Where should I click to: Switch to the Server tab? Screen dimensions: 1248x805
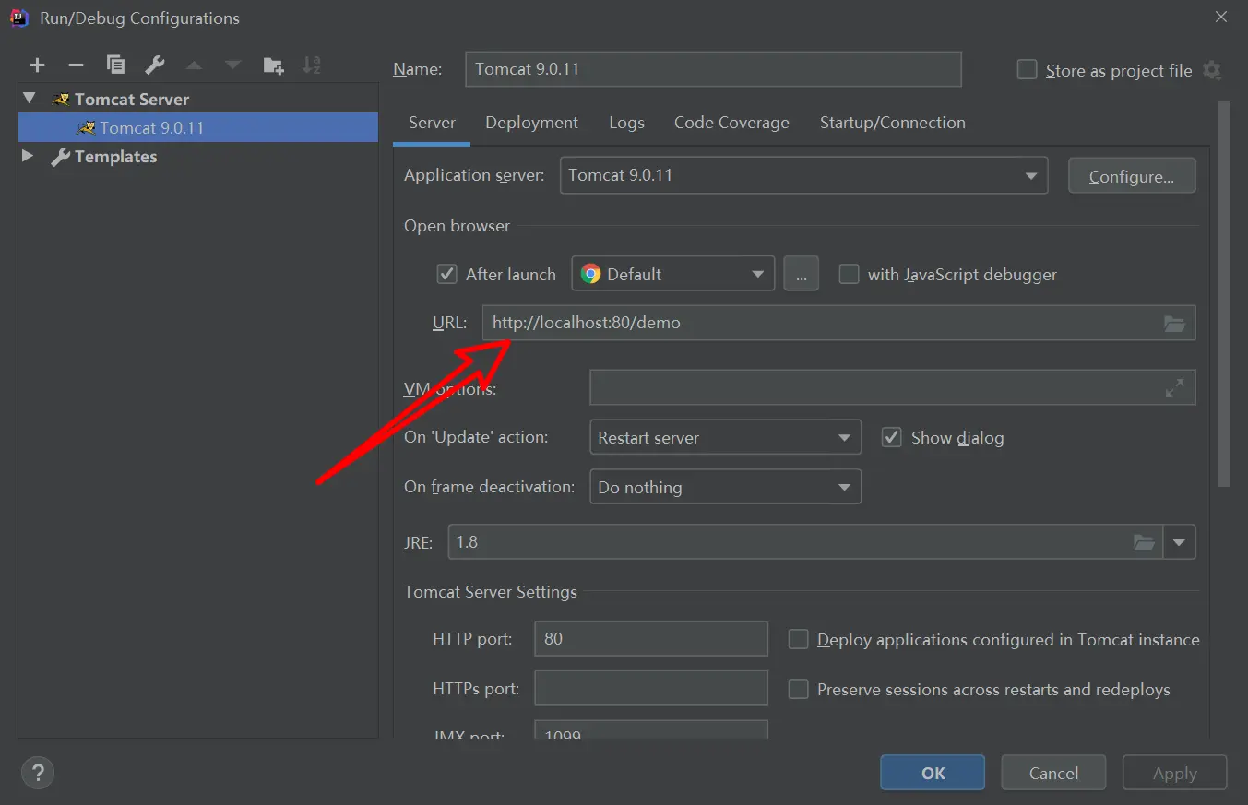(x=432, y=123)
